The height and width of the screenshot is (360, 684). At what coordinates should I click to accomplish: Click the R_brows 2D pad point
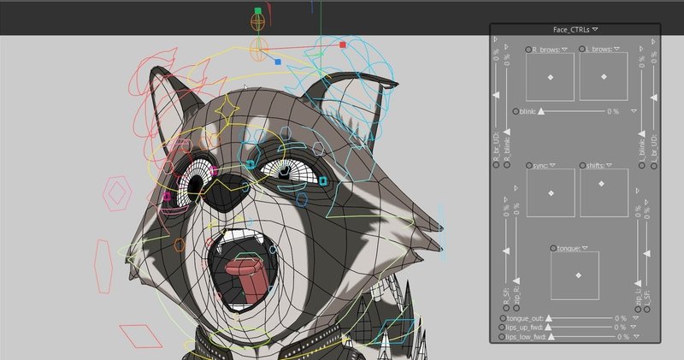[551, 77]
